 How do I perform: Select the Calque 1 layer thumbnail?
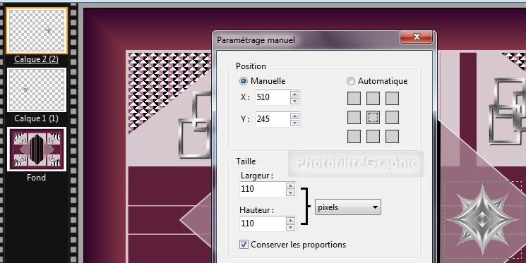pos(37,90)
